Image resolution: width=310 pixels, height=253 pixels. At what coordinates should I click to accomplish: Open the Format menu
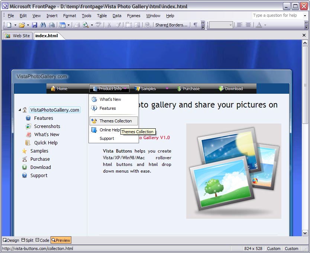click(x=70, y=16)
